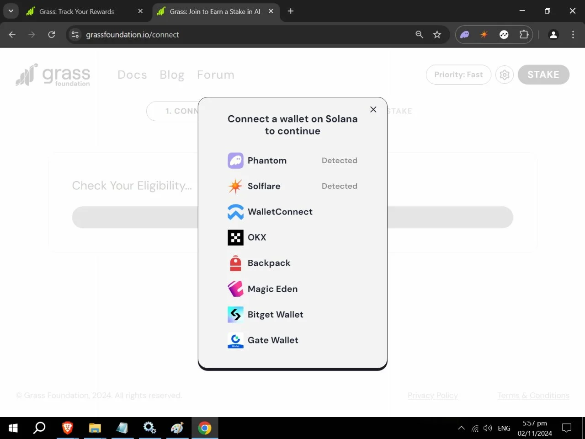The image size is (585, 439).
Task: Open the volume control in tray
Action: [x=488, y=428]
